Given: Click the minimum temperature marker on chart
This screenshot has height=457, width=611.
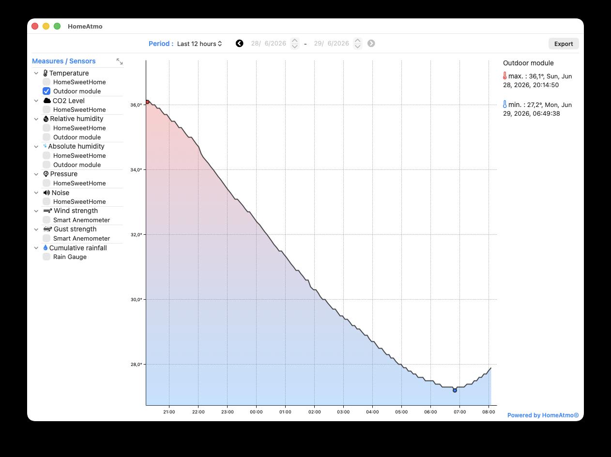Looking at the screenshot, I should 455,390.
